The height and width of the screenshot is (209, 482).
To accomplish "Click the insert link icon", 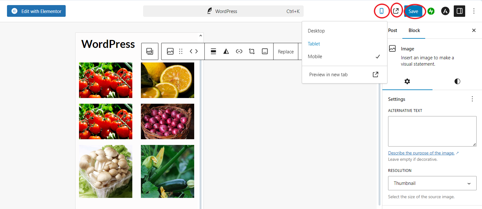I will coord(239,51).
